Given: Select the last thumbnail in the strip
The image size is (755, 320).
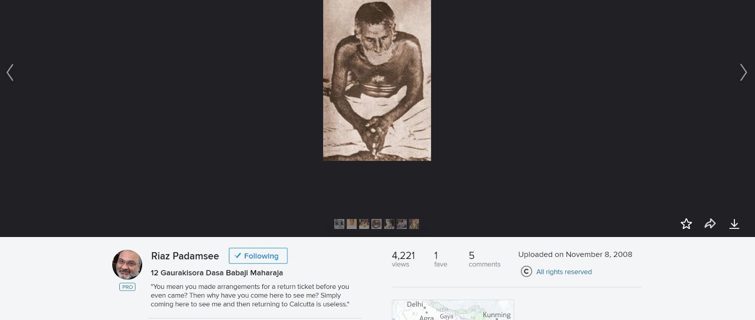Looking at the screenshot, I should [x=414, y=224].
